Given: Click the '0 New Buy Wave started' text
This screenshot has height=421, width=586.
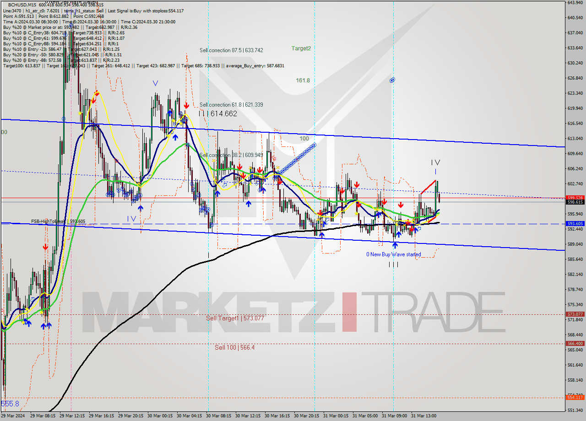Looking at the screenshot, I should [393, 254].
